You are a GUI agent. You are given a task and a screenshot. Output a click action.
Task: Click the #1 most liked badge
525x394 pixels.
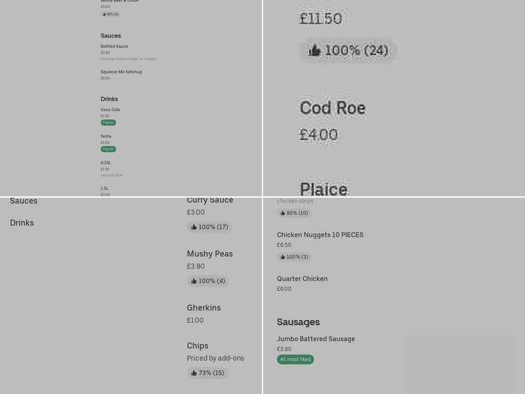pos(295,359)
